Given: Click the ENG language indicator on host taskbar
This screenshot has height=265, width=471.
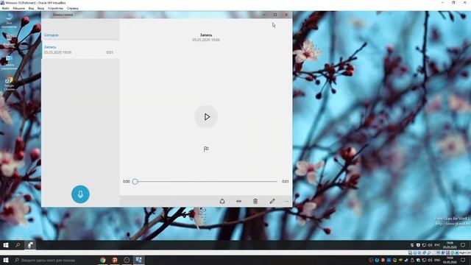Looking at the screenshot, I should pos(437,260).
